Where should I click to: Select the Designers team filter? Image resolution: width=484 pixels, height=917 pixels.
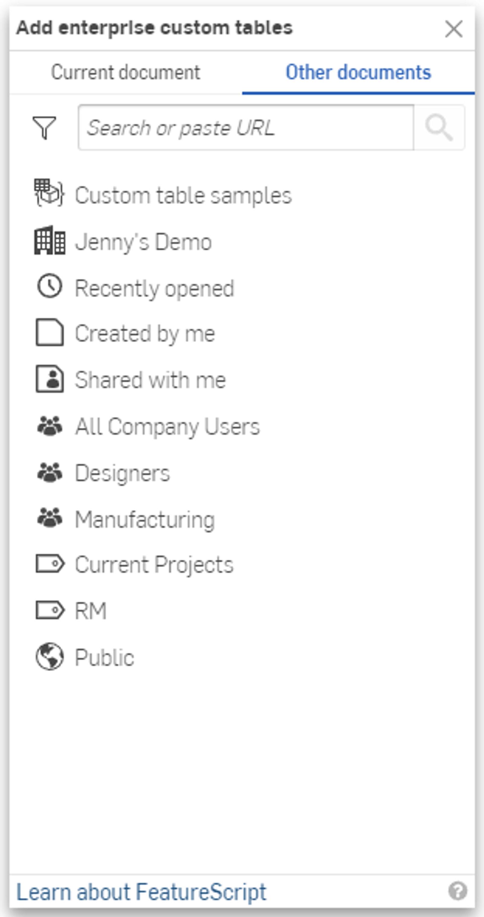point(123,473)
